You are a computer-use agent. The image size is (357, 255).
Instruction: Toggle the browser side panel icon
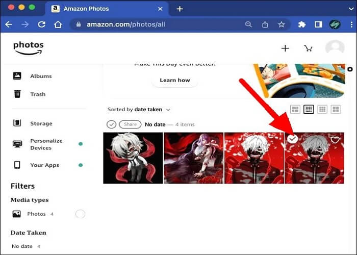(x=318, y=24)
